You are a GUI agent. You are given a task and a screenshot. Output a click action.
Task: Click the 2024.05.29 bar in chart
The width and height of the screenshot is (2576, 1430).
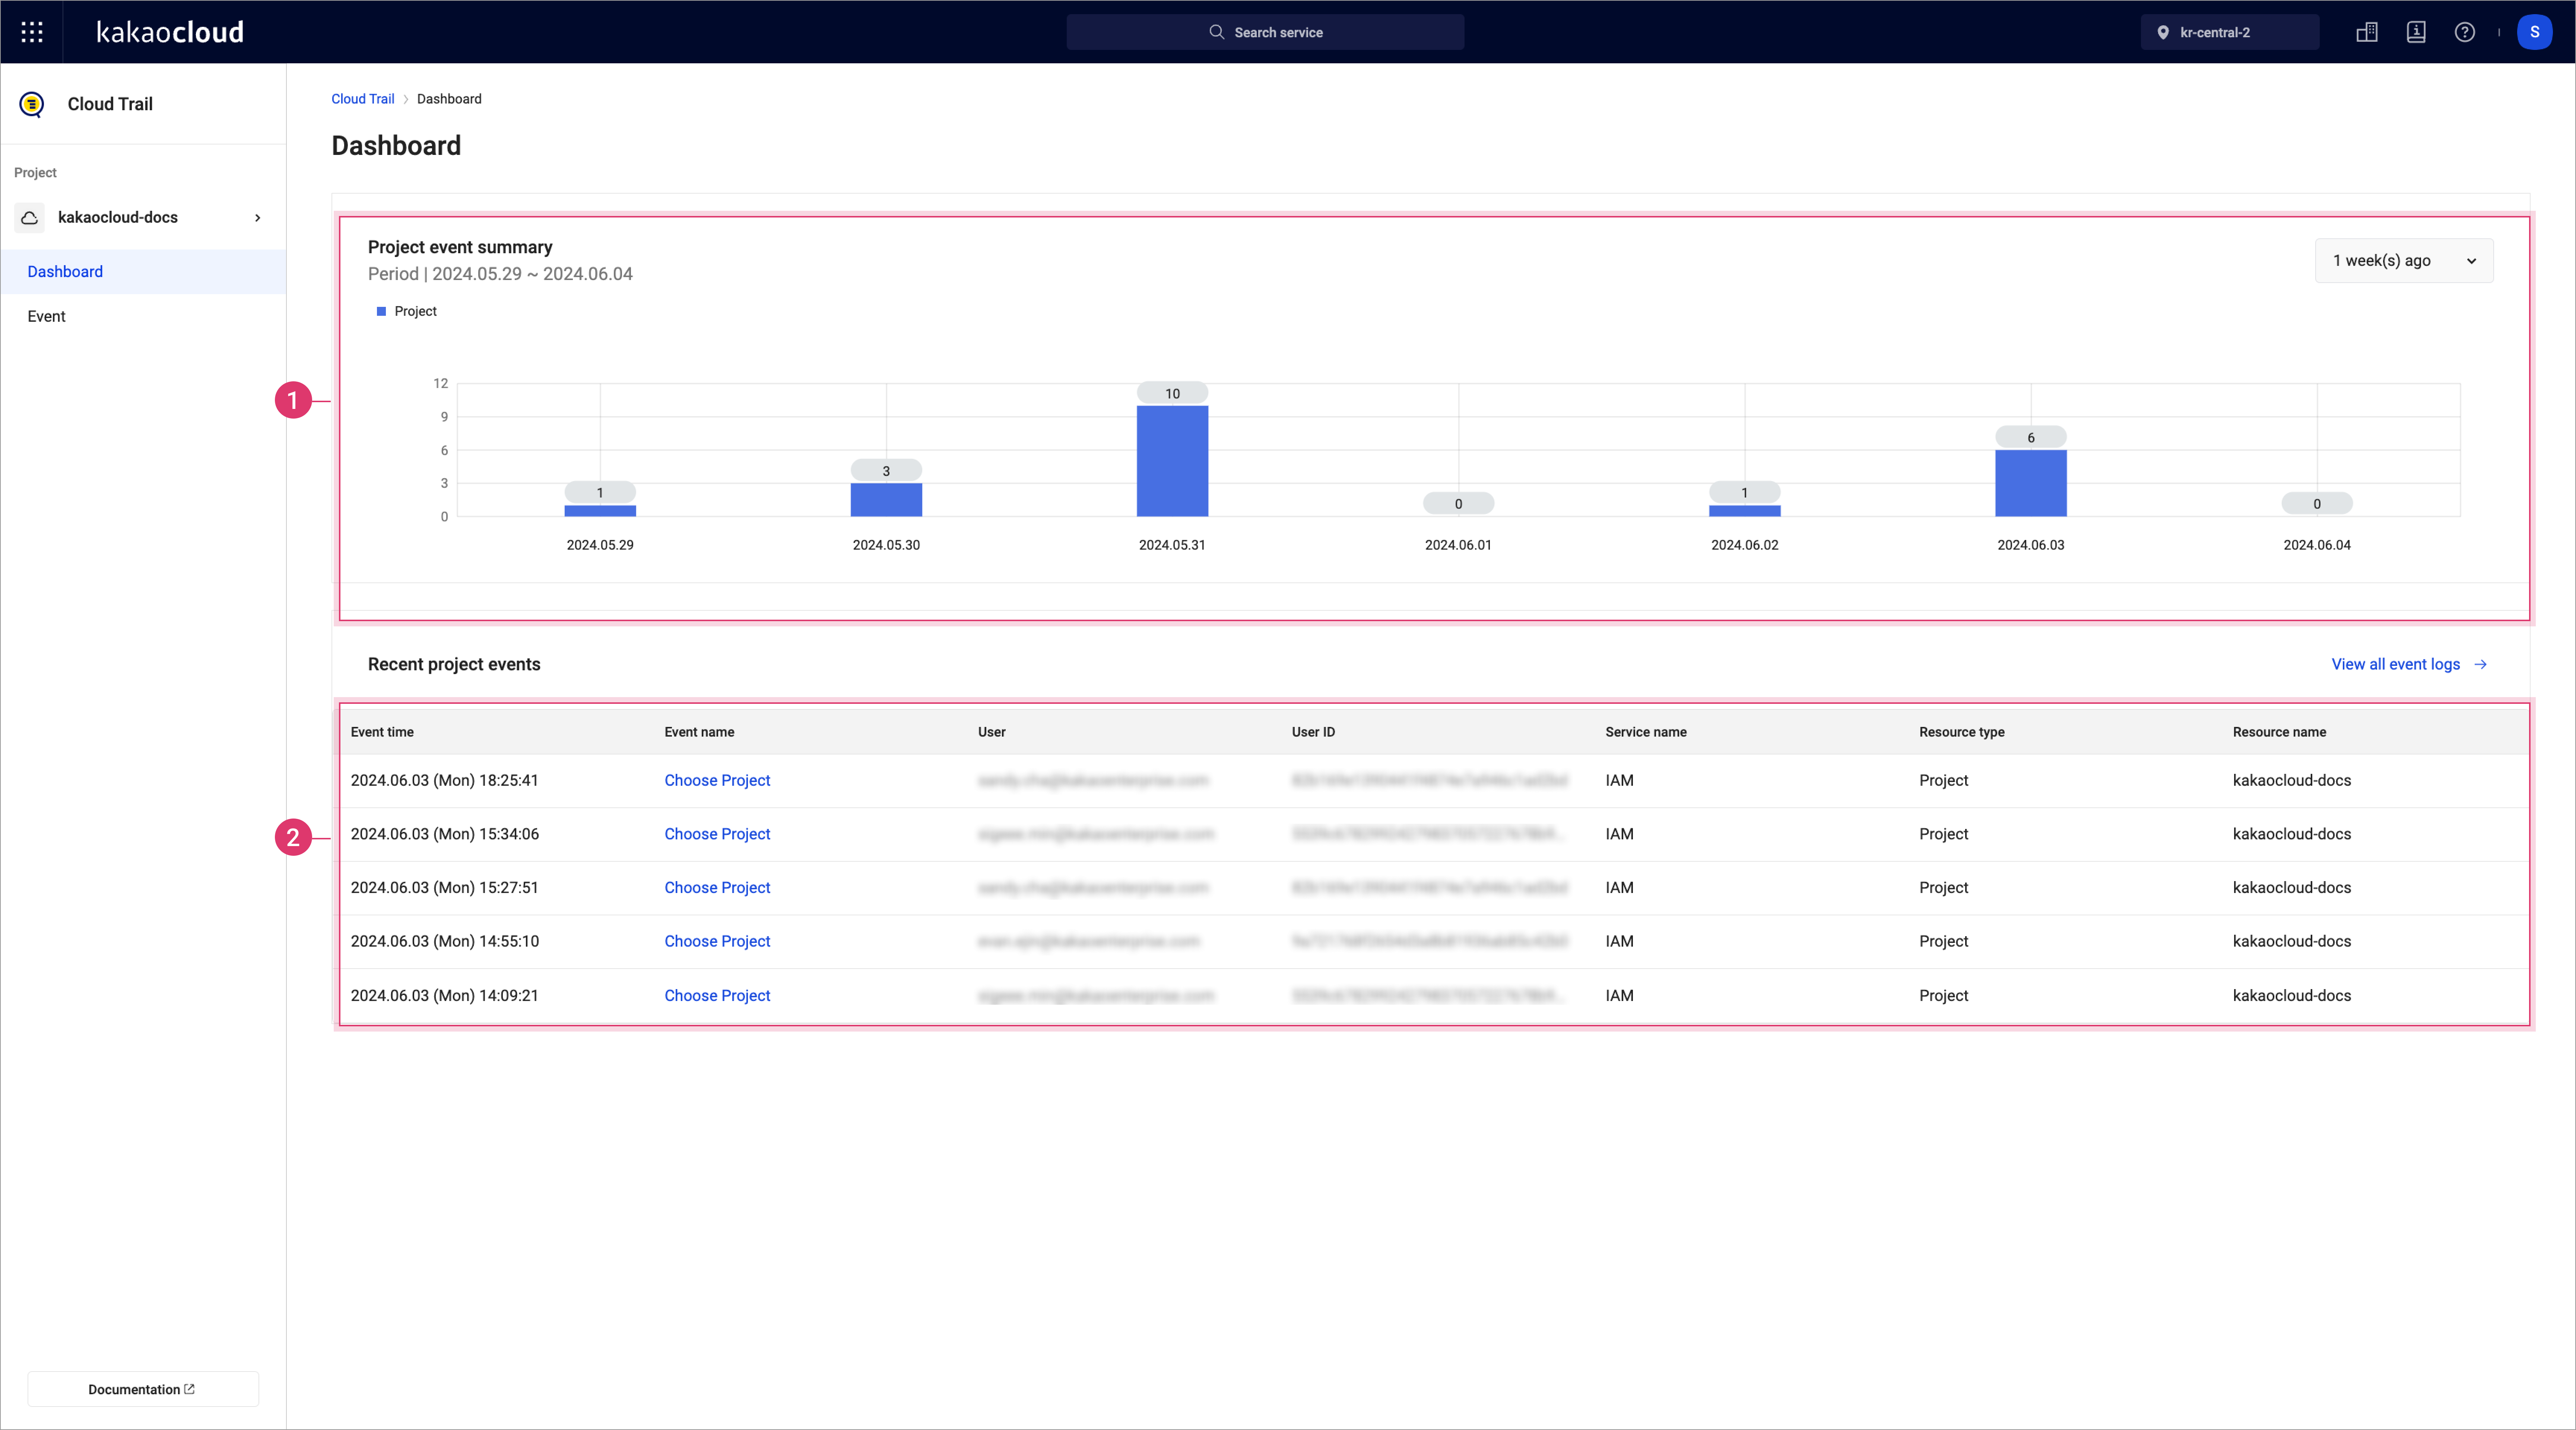[600, 511]
